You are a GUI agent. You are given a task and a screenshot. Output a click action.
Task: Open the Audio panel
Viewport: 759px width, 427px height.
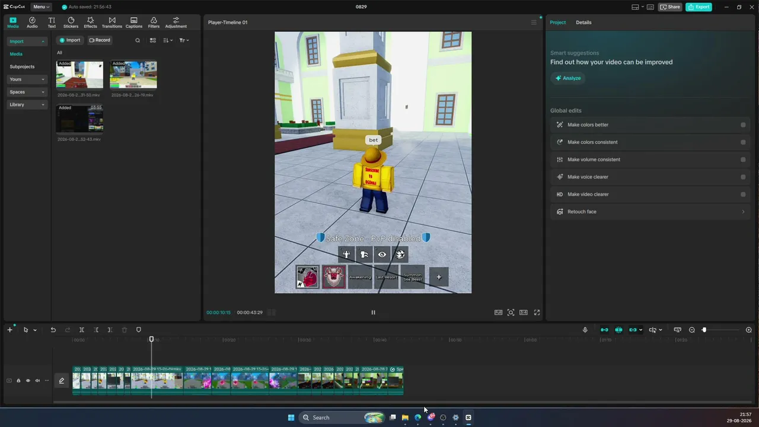pos(32,23)
